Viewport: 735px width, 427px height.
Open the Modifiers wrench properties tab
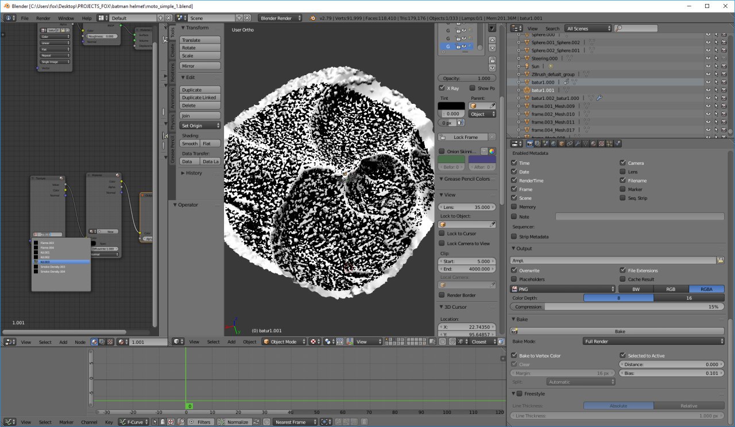[578, 143]
